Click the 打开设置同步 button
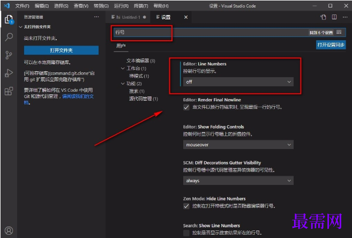Image resolution: width=352 pixels, height=238 pixels. pyautogui.click(x=331, y=44)
